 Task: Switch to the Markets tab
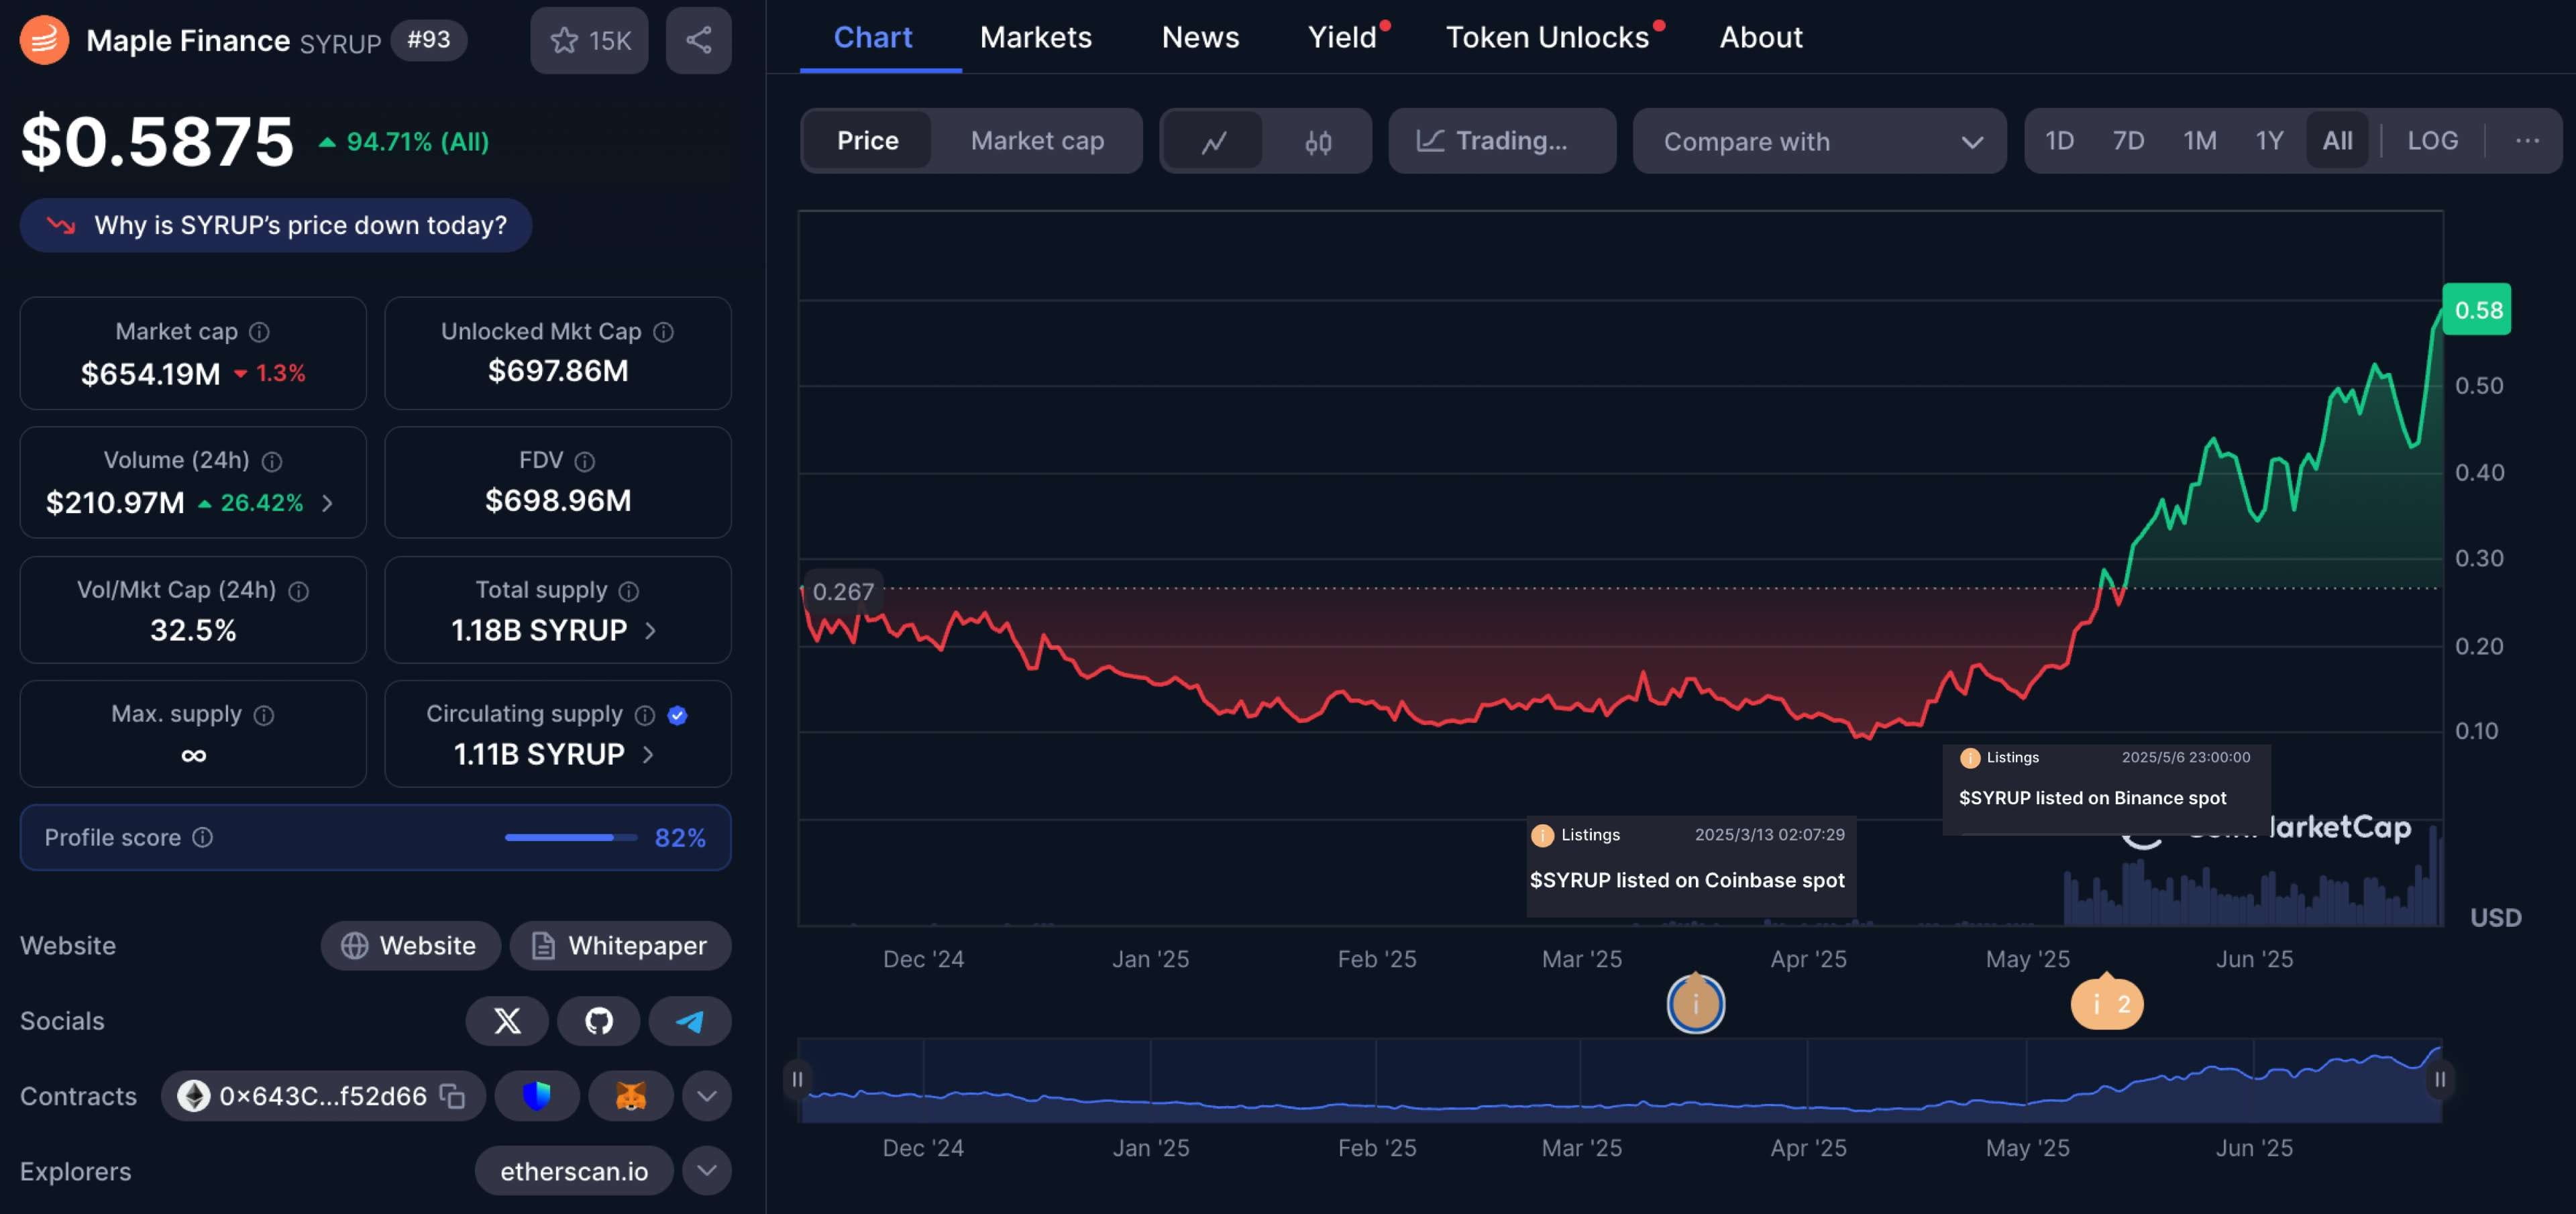click(x=1036, y=37)
